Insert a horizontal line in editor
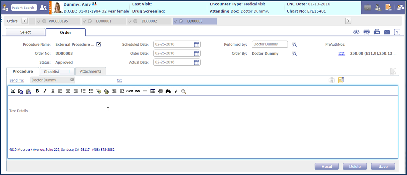Image resolution: width=407 pixels, height=175 pixels. [x=145, y=91]
